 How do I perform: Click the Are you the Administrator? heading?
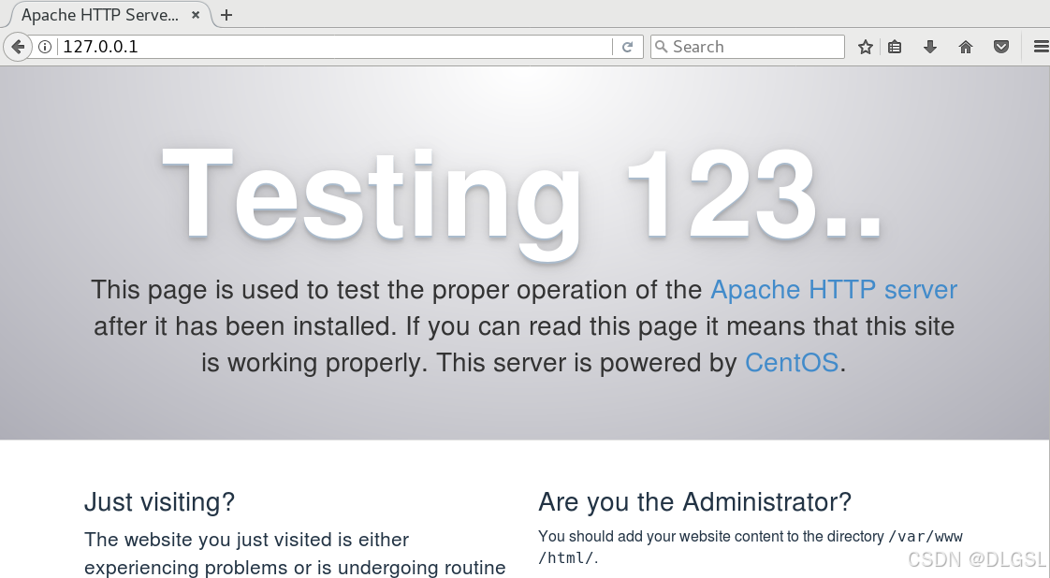click(694, 501)
